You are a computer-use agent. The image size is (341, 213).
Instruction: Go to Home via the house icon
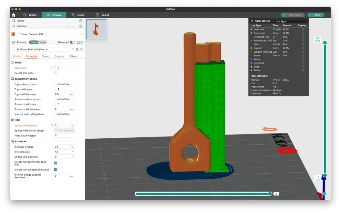14,15
